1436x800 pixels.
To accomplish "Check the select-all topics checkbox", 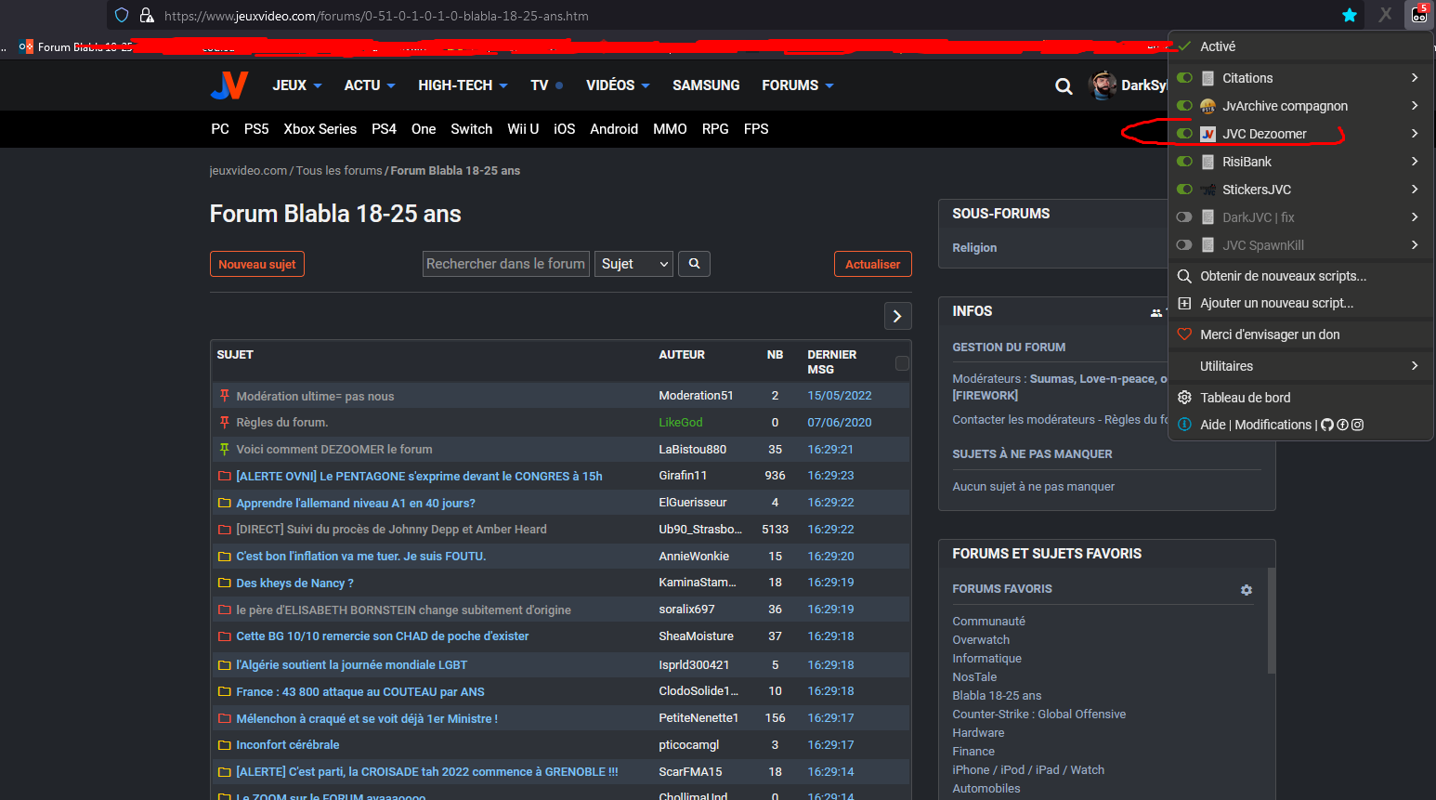I will point(901,363).
